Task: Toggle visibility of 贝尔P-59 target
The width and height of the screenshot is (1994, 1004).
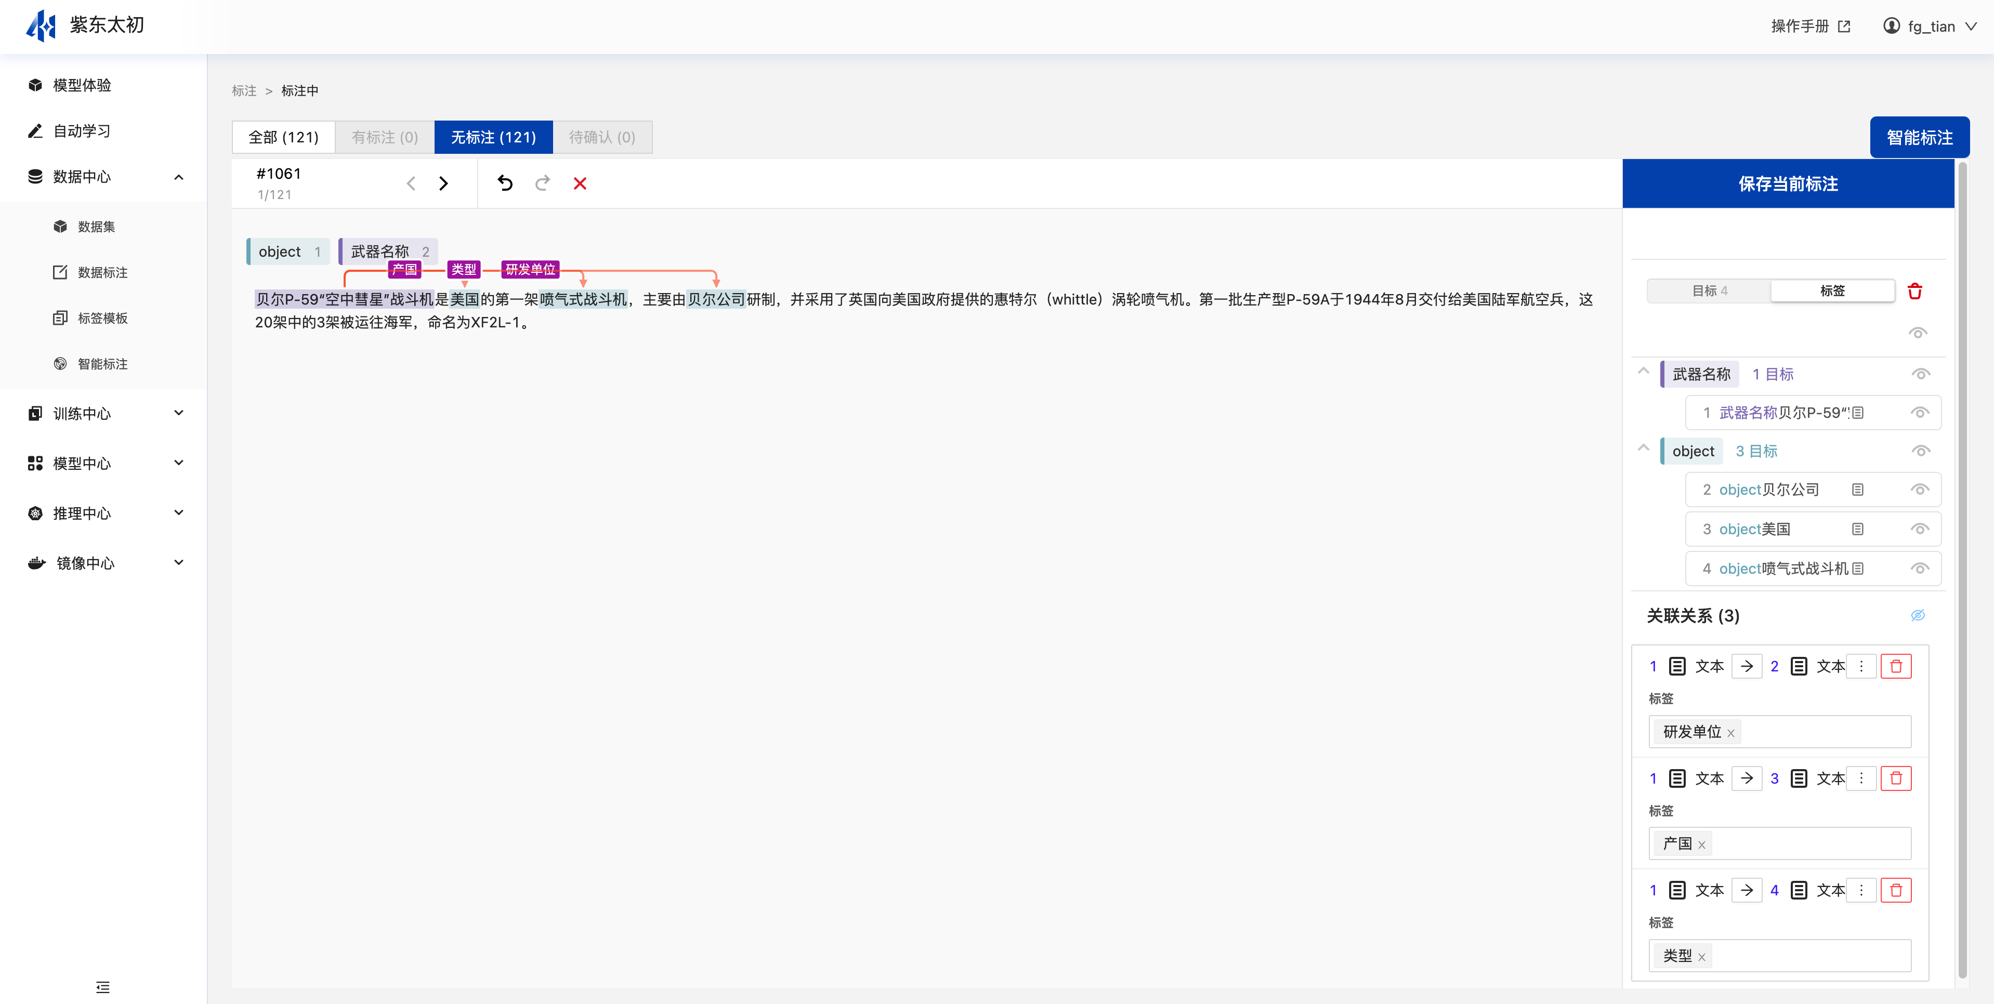Action: (x=1920, y=413)
